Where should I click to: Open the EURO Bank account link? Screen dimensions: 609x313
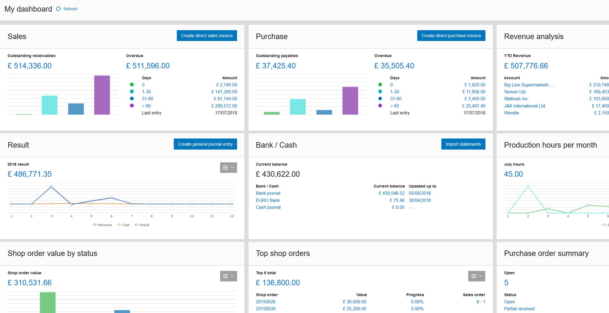[x=267, y=200]
